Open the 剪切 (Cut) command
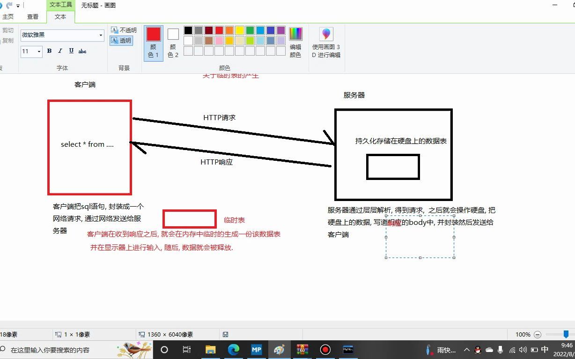The width and height of the screenshot is (575, 359). [7, 29]
